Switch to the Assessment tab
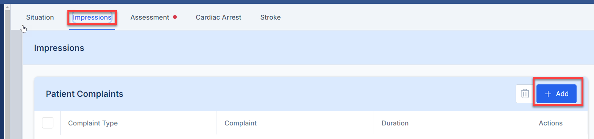594x139 pixels. 150,17
